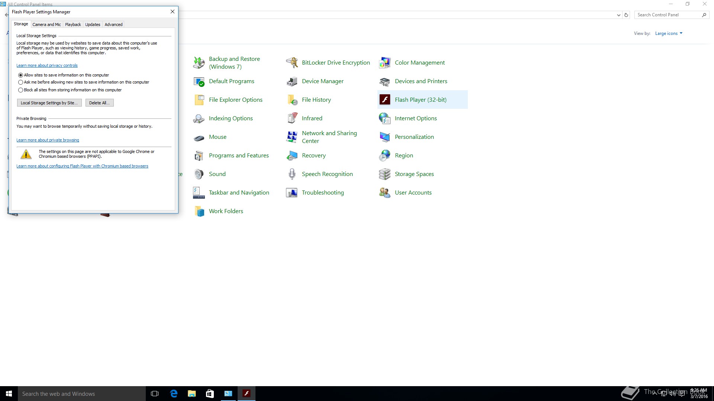
Task: Open Sound icon
Action: click(199, 174)
